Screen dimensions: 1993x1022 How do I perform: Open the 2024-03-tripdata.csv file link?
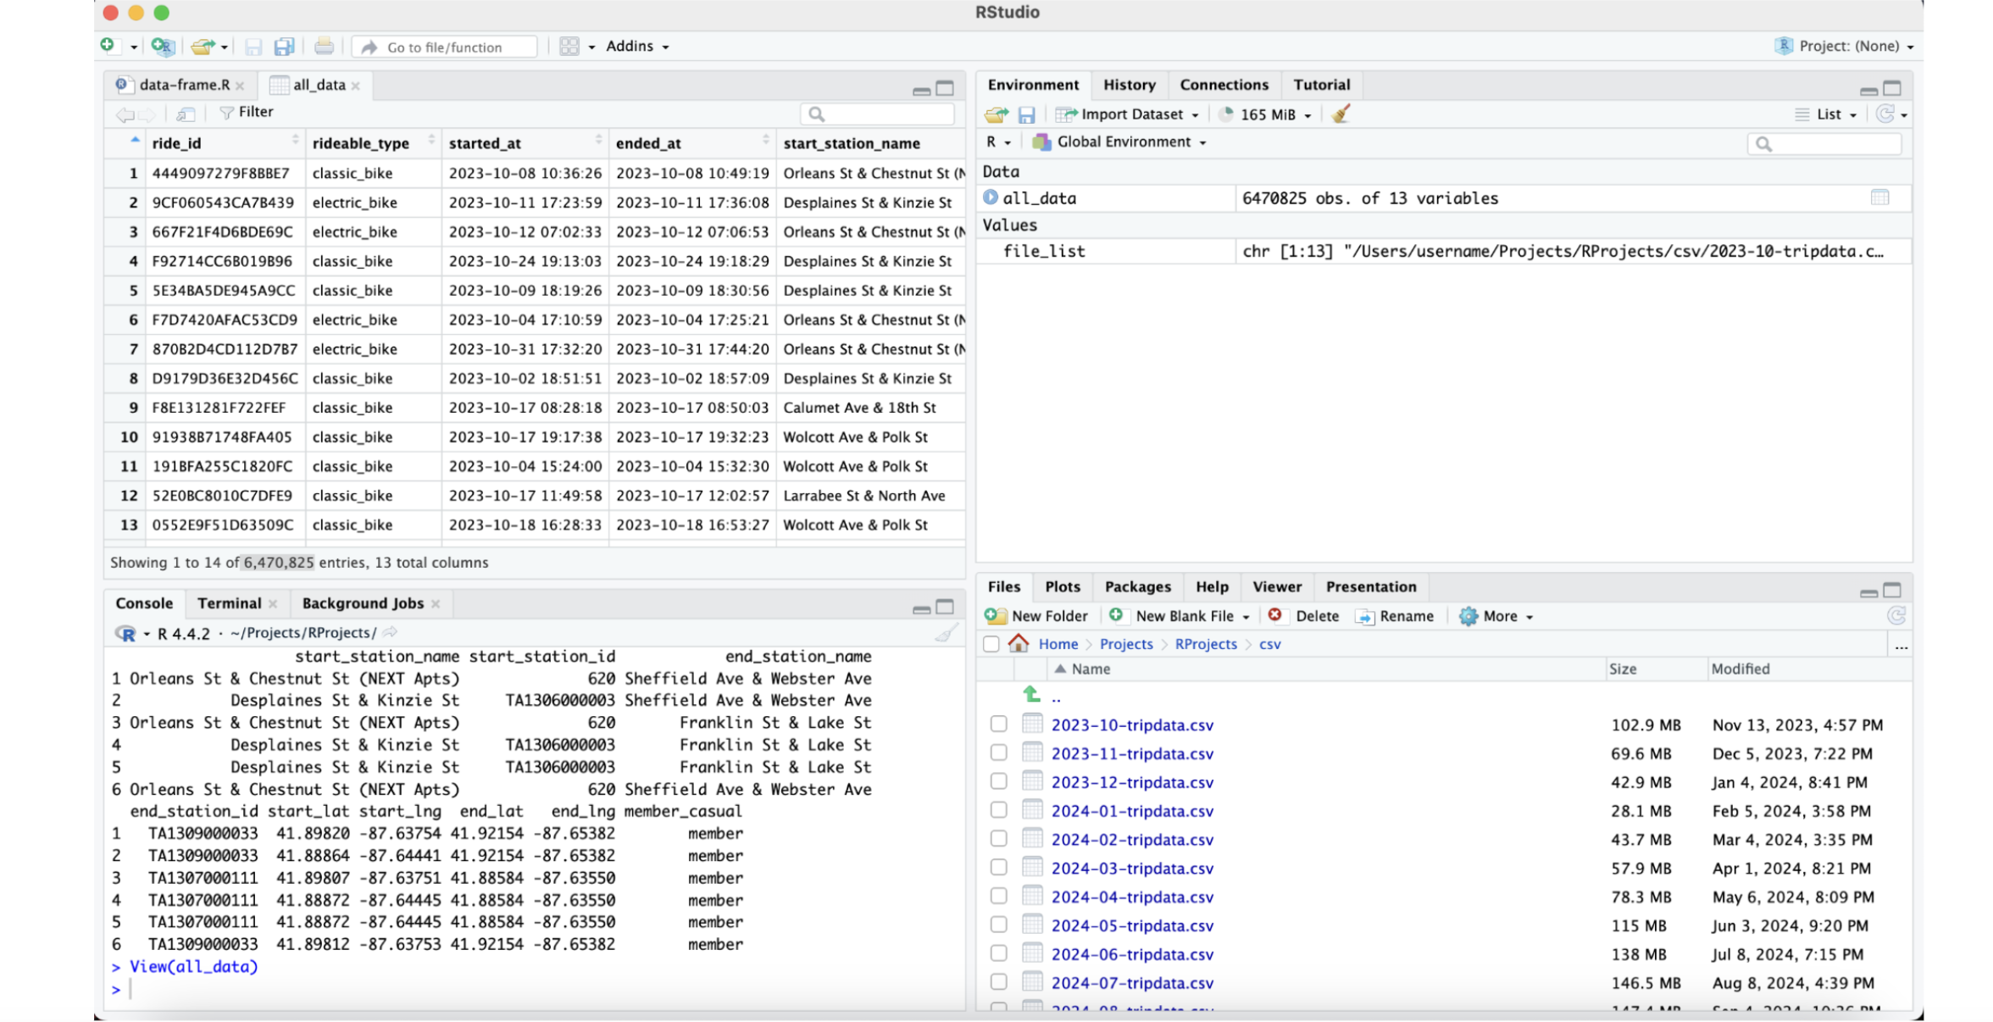pyautogui.click(x=1132, y=868)
